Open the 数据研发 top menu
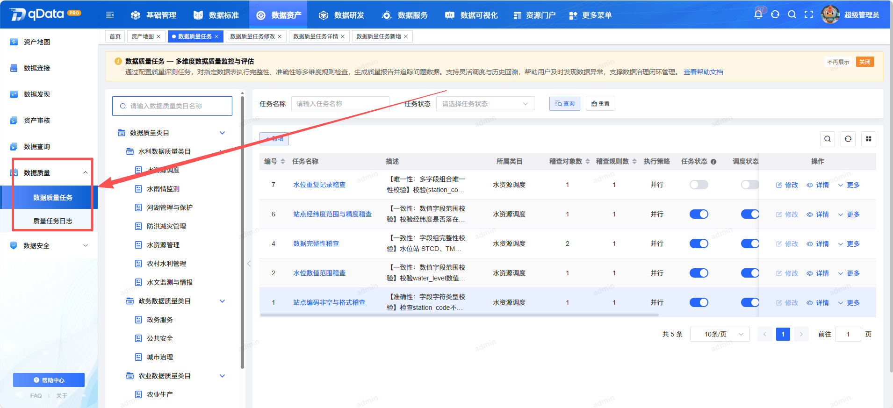Screen dimensions: 893x408 pos(341,15)
